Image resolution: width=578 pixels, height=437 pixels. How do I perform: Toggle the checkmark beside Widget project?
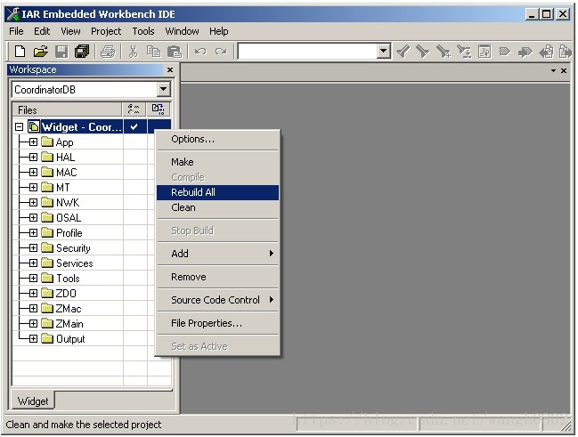134,126
